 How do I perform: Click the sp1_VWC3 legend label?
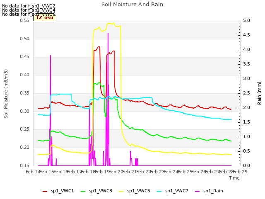100,191
